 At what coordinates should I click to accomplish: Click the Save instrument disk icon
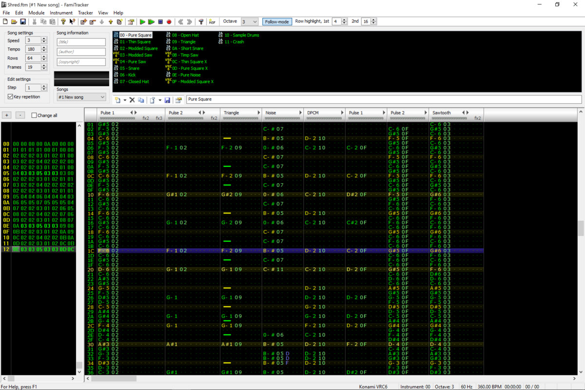point(168,100)
